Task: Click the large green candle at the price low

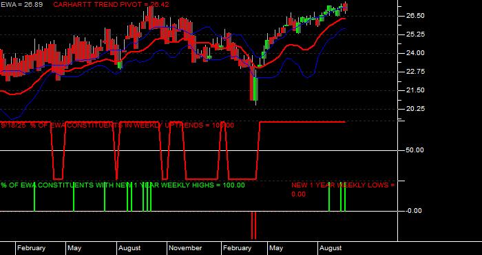Action: pyautogui.click(x=255, y=89)
